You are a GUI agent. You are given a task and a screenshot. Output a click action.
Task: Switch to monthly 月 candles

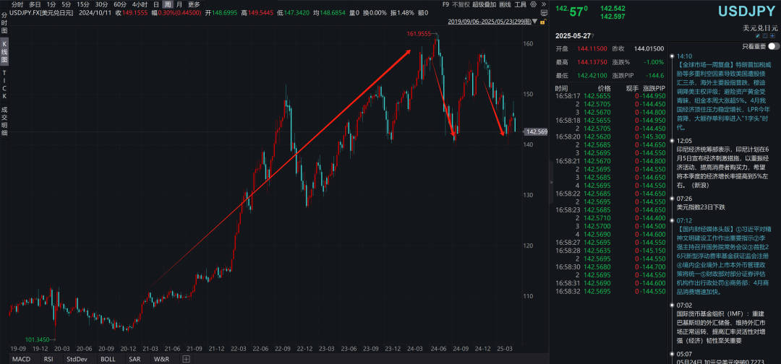179,4
